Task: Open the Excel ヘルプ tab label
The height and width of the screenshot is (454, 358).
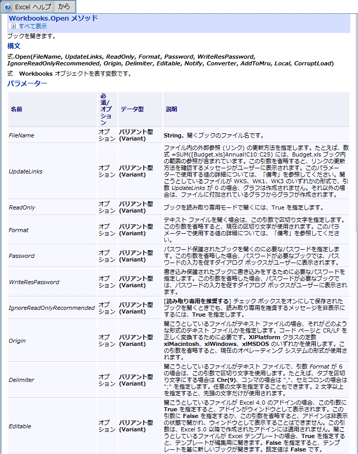Action: pyautogui.click(x=33, y=7)
